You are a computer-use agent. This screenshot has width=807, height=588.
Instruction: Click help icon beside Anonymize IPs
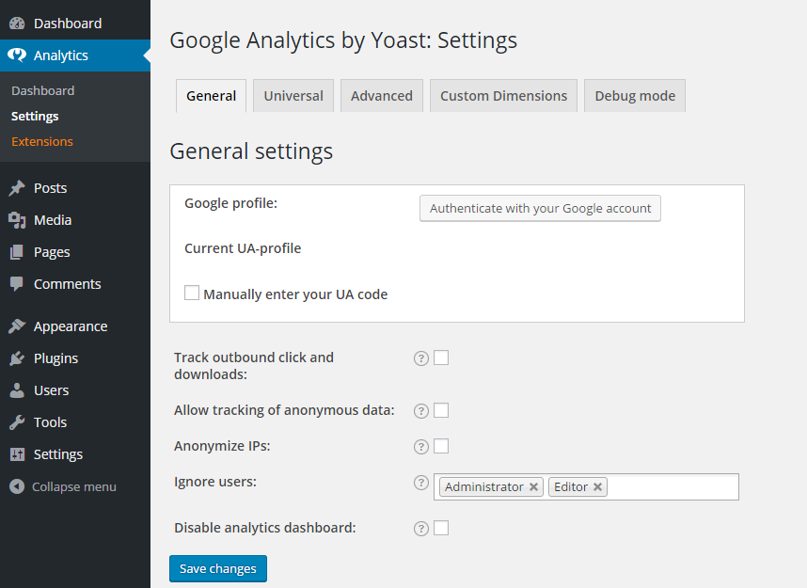point(421,447)
